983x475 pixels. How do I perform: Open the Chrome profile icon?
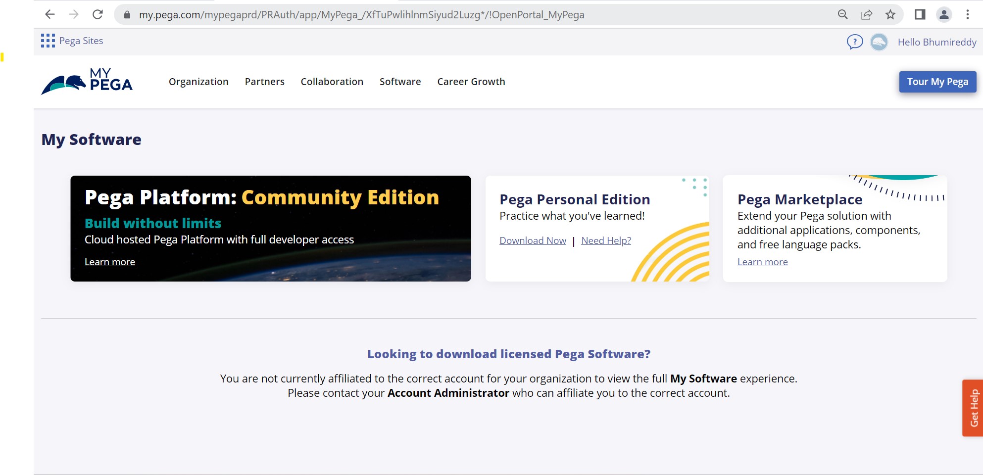pyautogui.click(x=944, y=14)
